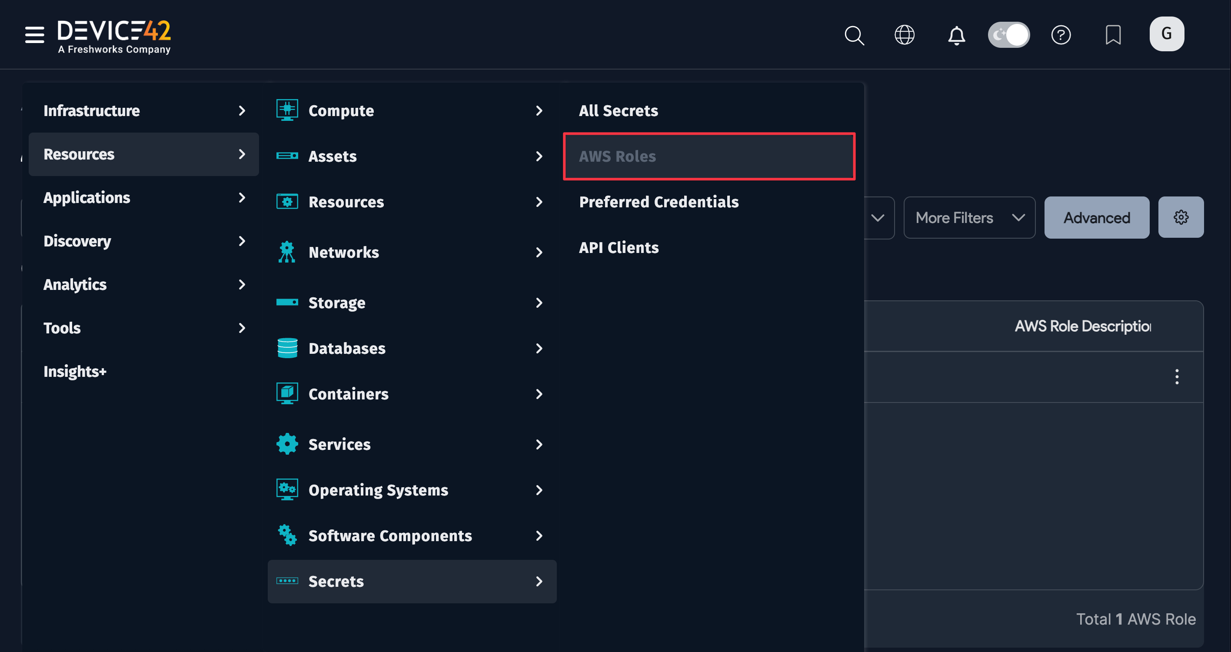Open the globe language selector
1231x652 pixels.
tap(905, 34)
